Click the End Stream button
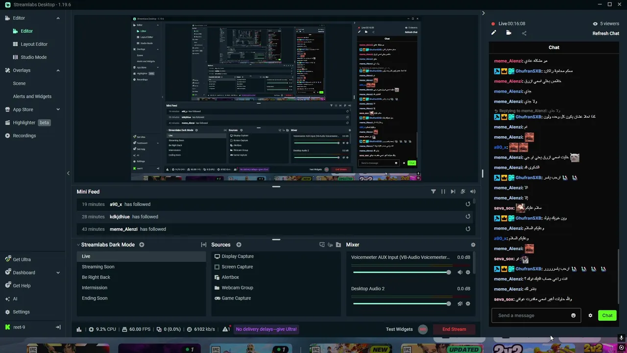 pos(454,329)
